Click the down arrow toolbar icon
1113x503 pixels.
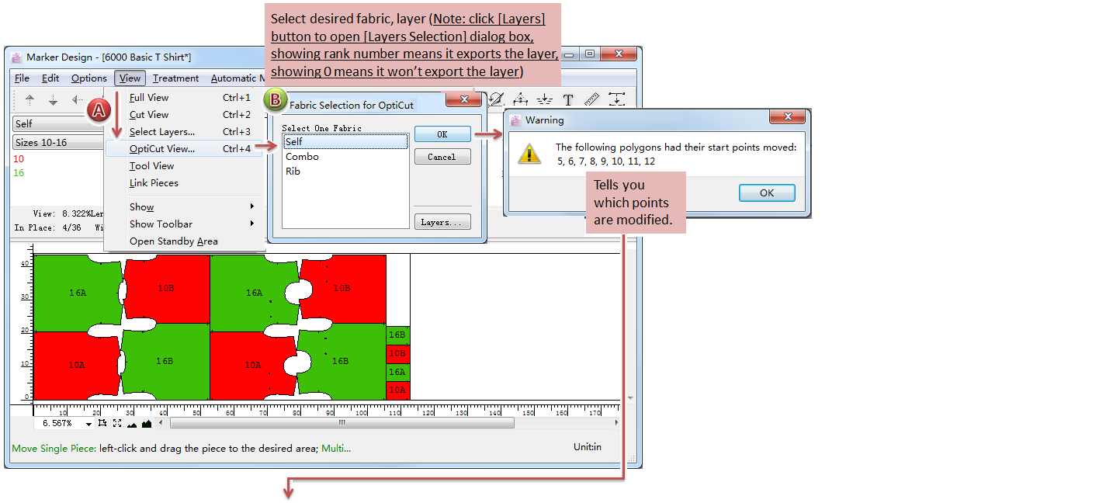point(53,99)
